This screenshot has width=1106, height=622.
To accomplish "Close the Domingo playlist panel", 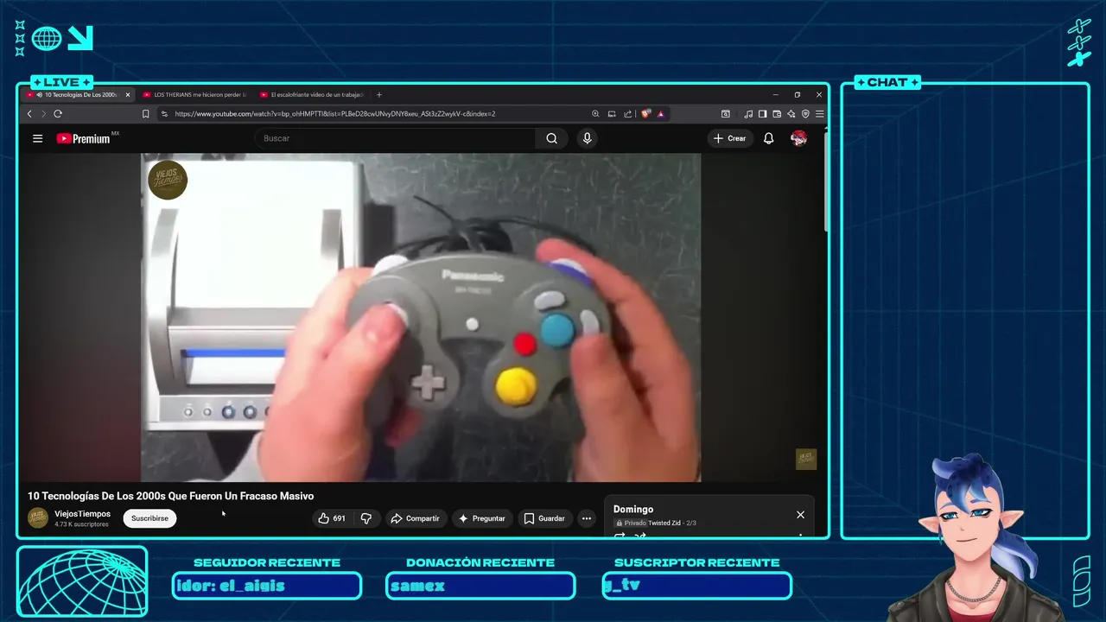I will (x=800, y=515).
